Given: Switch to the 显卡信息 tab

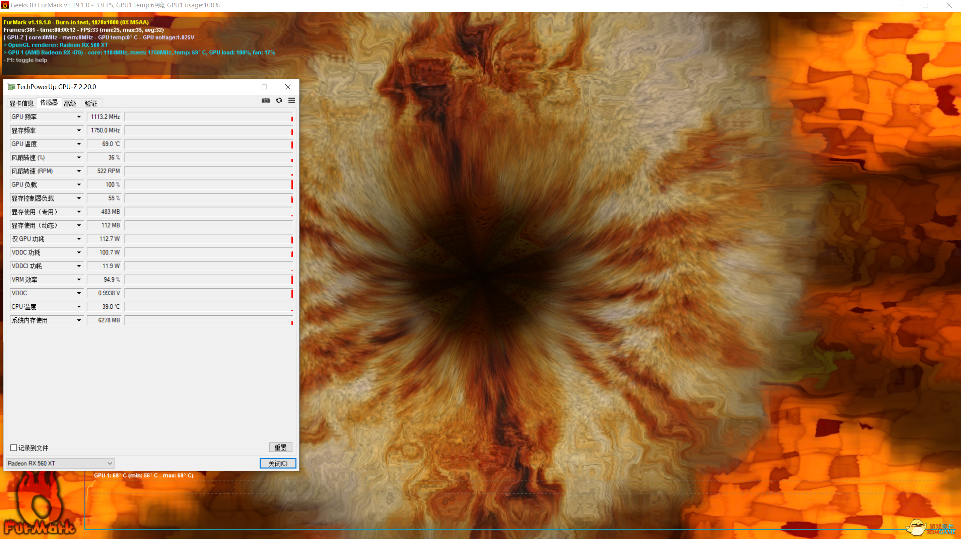Looking at the screenshot, I should pos(21,103).
